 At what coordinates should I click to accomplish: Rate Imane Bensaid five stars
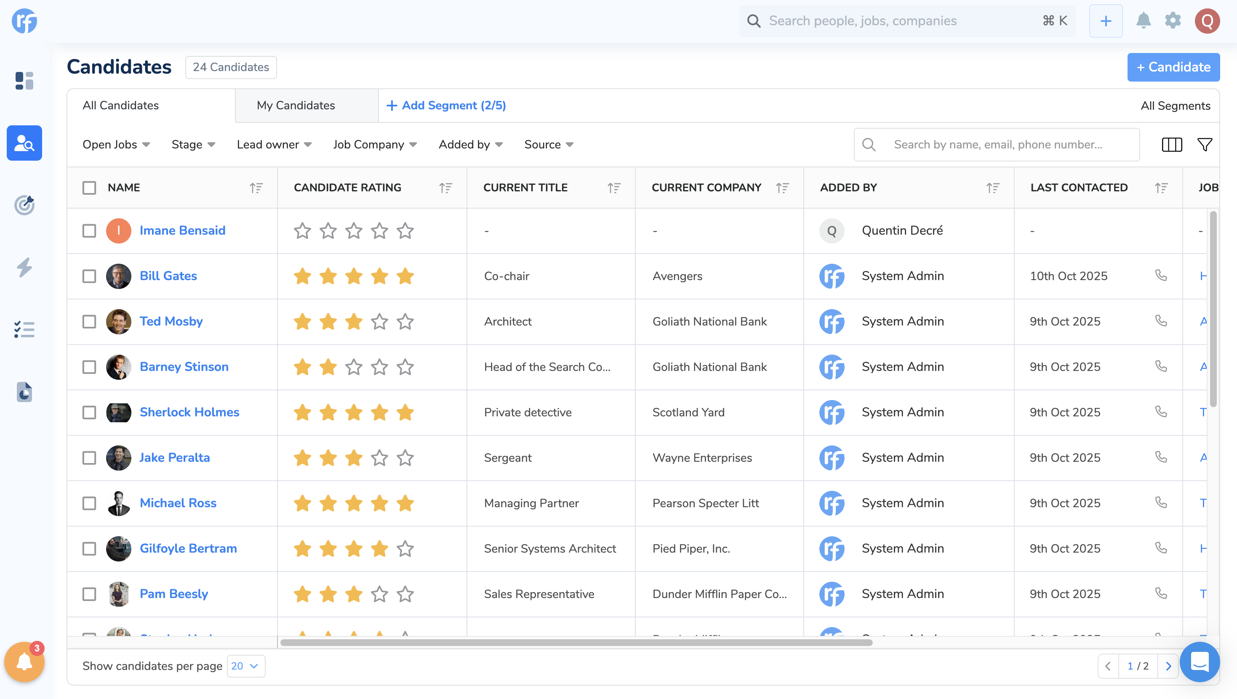405,231
